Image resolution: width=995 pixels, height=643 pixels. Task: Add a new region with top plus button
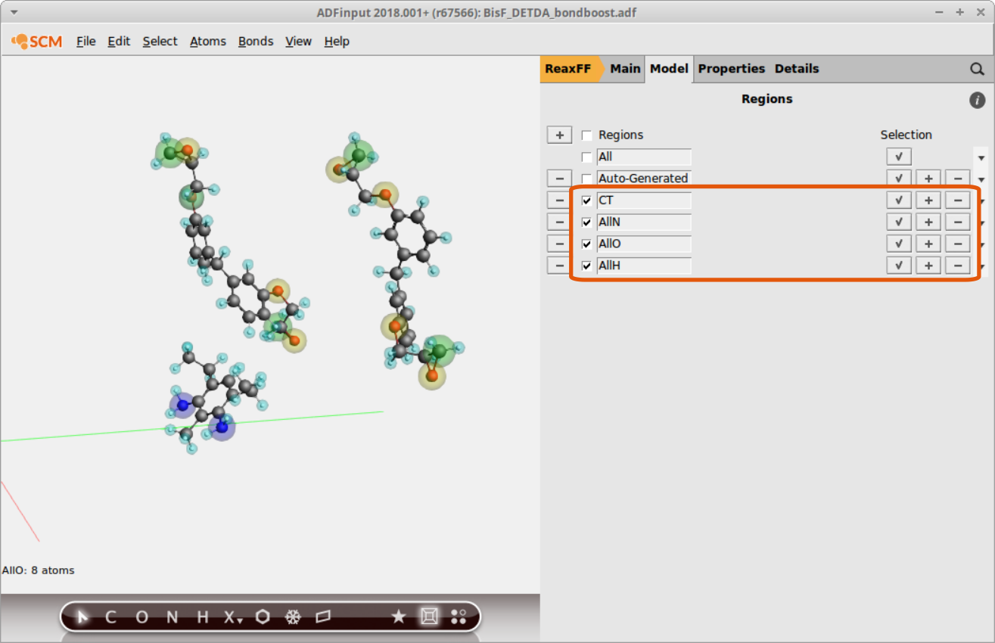pyautogui.click(x=559, y=135)
